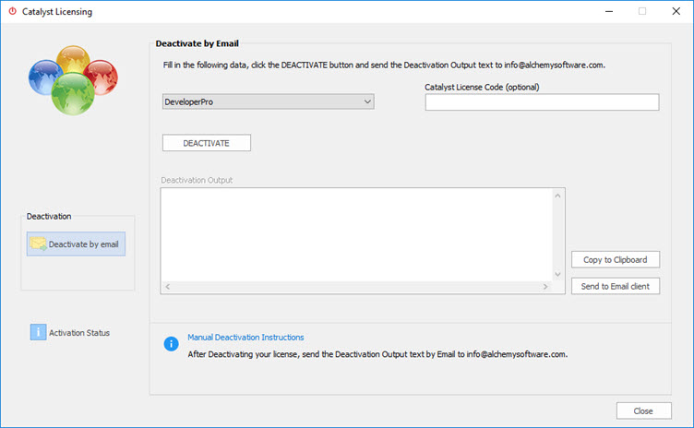
Task: Click the Catalyst Licensing power icon in title bar
Action: click(x=12, y=11)
